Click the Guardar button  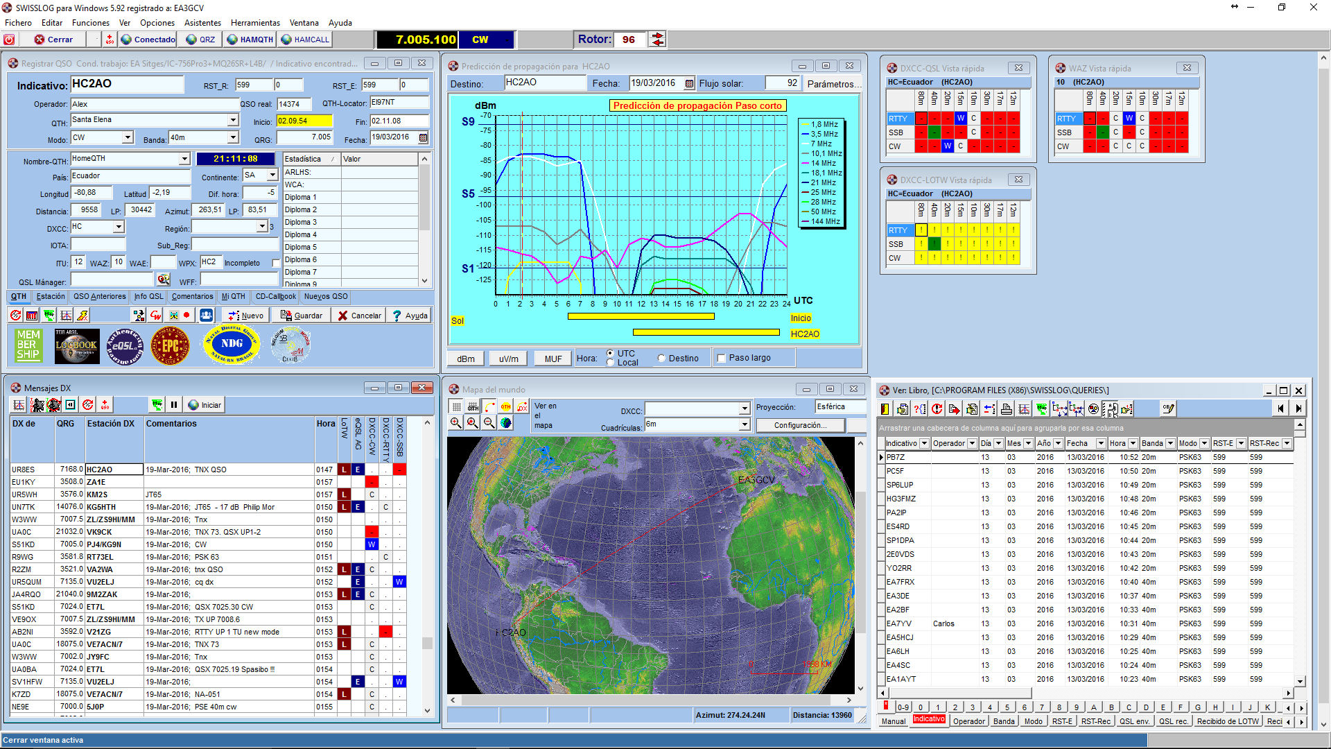(x=302, y=316)
